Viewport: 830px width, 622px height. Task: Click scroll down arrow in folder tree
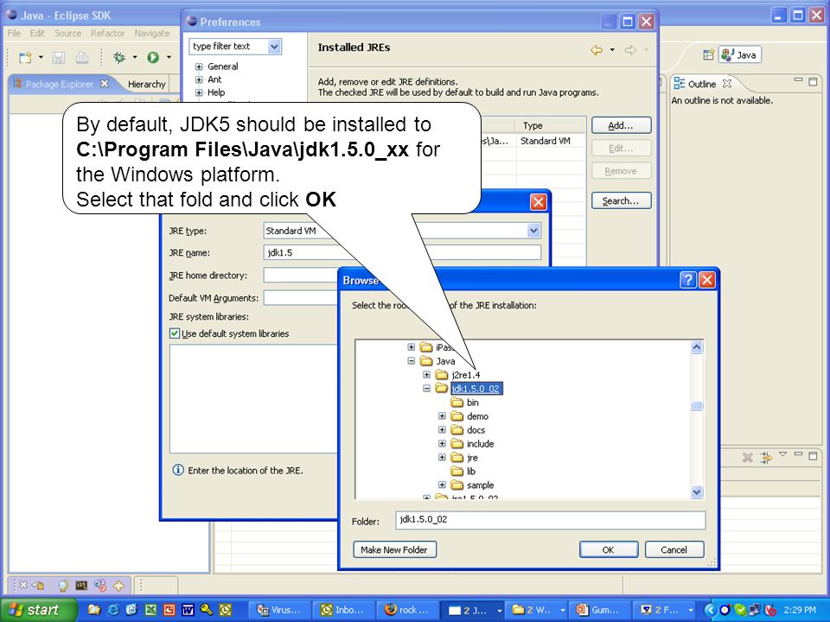(x=697, y=492)
